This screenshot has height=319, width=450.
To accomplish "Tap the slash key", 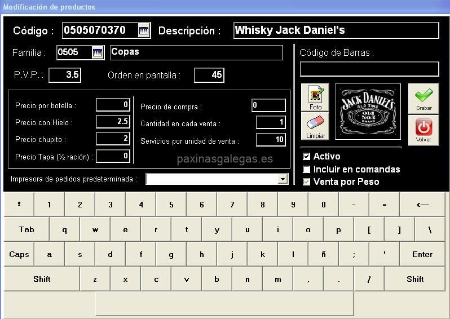I will (369, 279).
